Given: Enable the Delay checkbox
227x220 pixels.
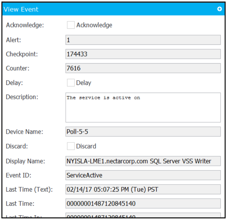Looking at the screenshot, I should click(x=71, y=83).
